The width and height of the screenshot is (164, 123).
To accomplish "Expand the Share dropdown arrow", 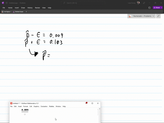I will click(x=162, y=8).
